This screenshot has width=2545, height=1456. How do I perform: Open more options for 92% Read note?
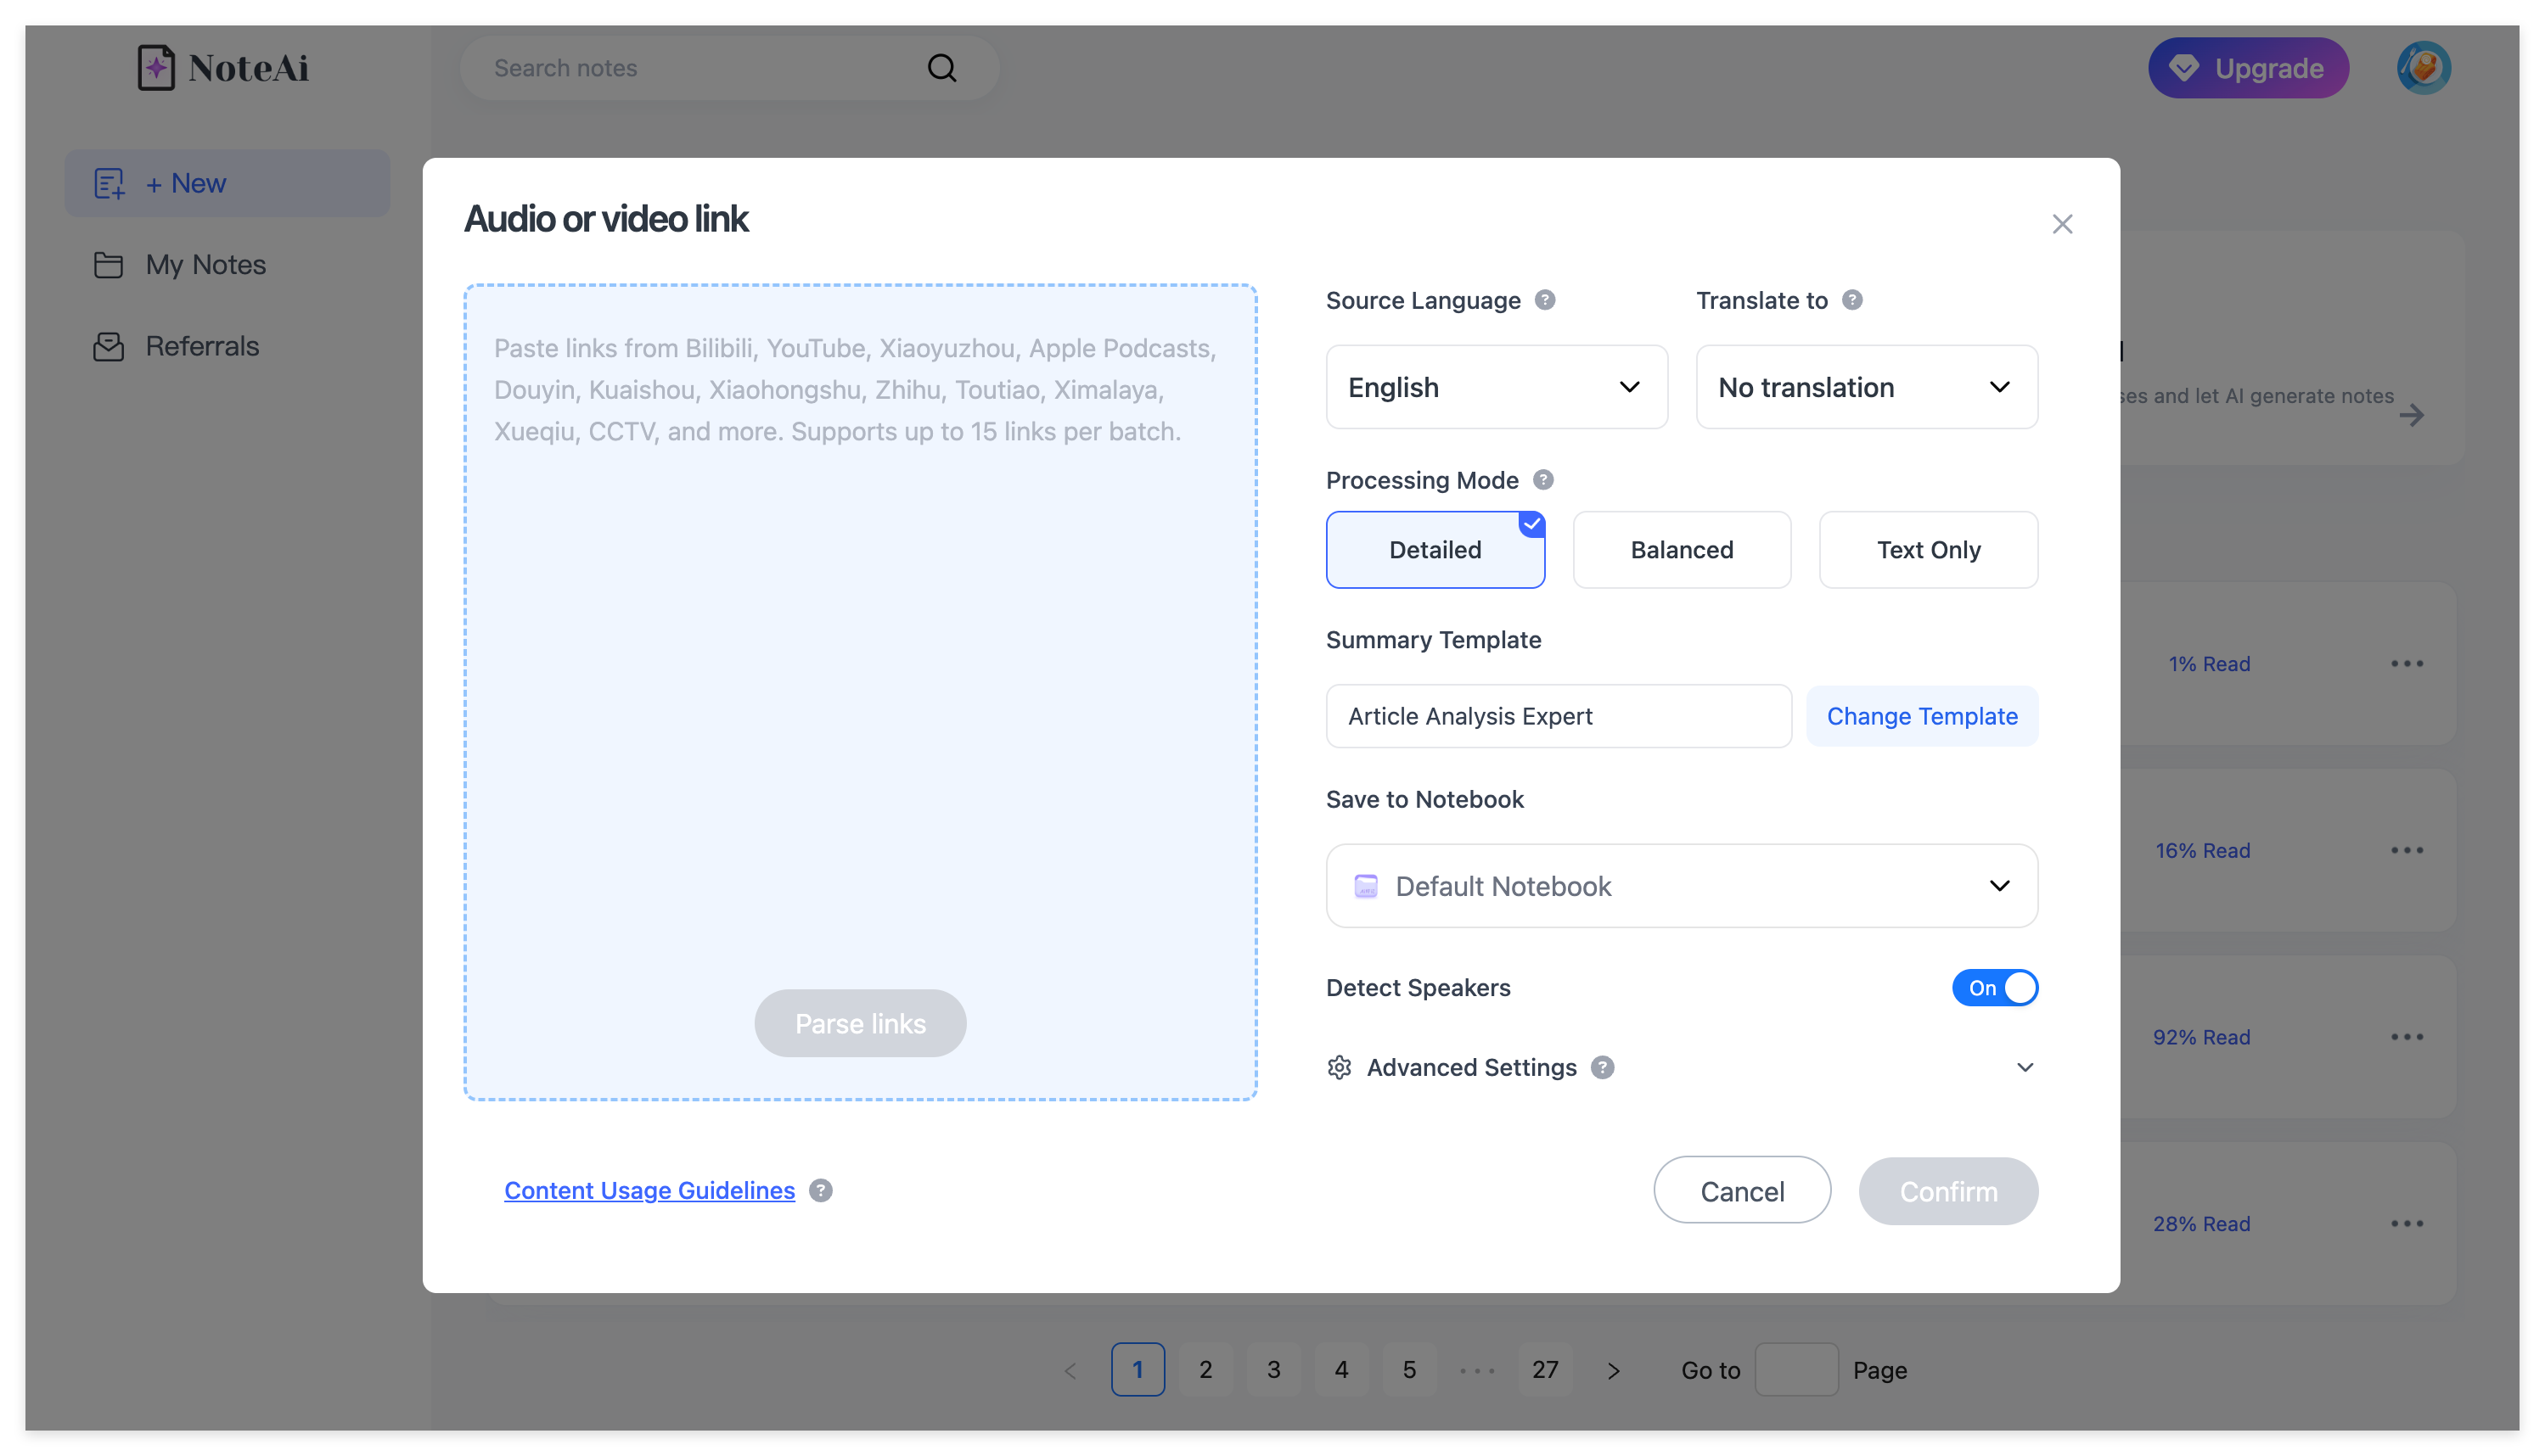coord(2406,1037)
